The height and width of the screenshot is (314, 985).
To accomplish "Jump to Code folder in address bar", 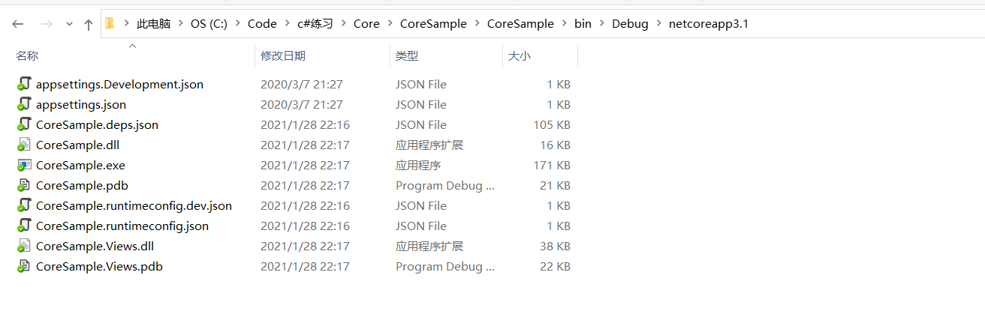I will tap(262, 24).
